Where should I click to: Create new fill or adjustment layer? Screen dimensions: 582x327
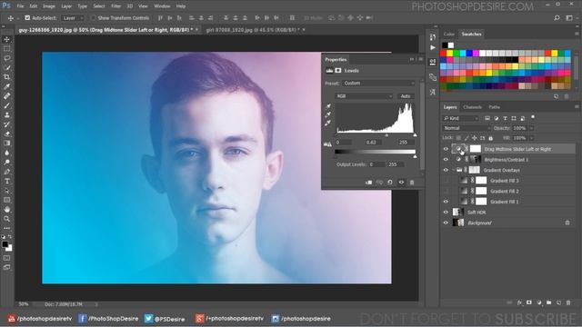(539, 302)
